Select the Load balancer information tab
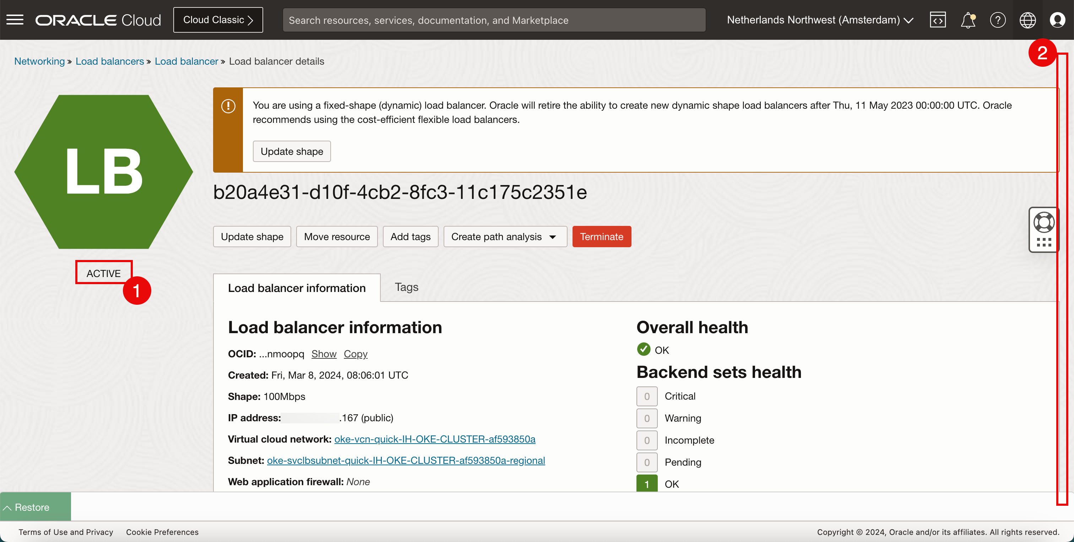Viewport: 1074px width, 542px height. (x=297, y=288)
